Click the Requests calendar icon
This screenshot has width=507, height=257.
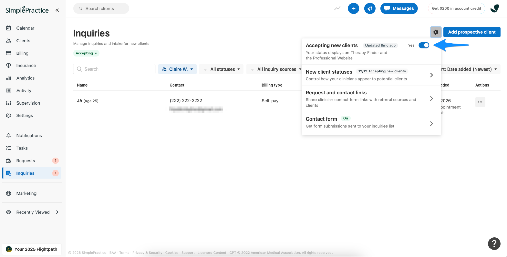coord(8,161)
